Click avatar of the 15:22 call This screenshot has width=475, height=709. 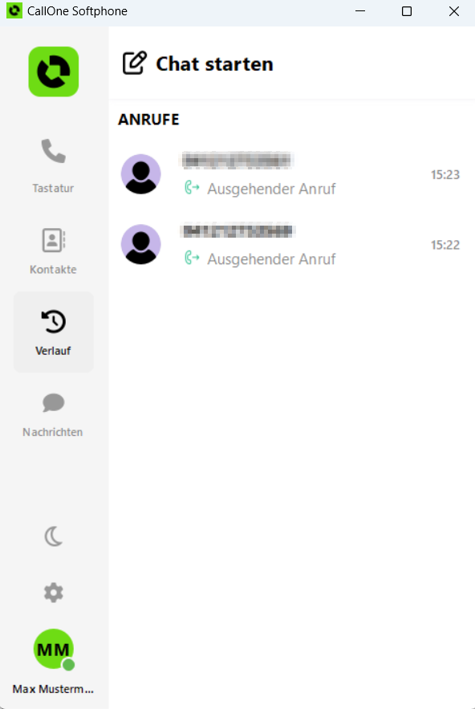[x=140, y=244]
